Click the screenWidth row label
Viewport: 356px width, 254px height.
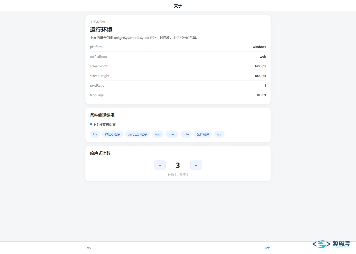pos(99,66)
